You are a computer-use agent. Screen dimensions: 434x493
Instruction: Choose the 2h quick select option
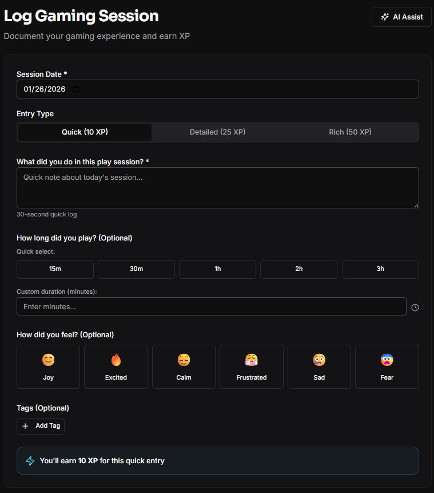(298, 269)
